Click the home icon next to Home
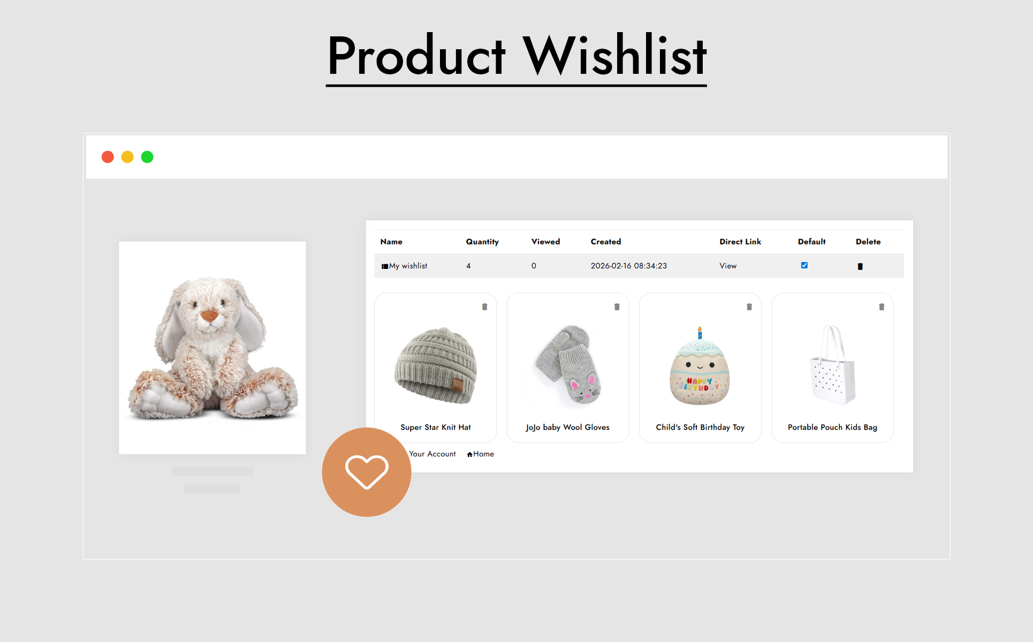This screenshot has width=1033, height=642. tap(469, 455)
